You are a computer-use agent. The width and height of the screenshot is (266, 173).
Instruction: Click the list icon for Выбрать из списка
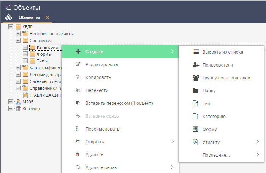pos(196,52)
